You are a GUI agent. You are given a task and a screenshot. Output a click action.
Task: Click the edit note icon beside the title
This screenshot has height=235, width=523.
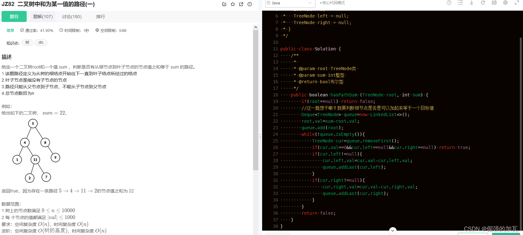point(224,4)
